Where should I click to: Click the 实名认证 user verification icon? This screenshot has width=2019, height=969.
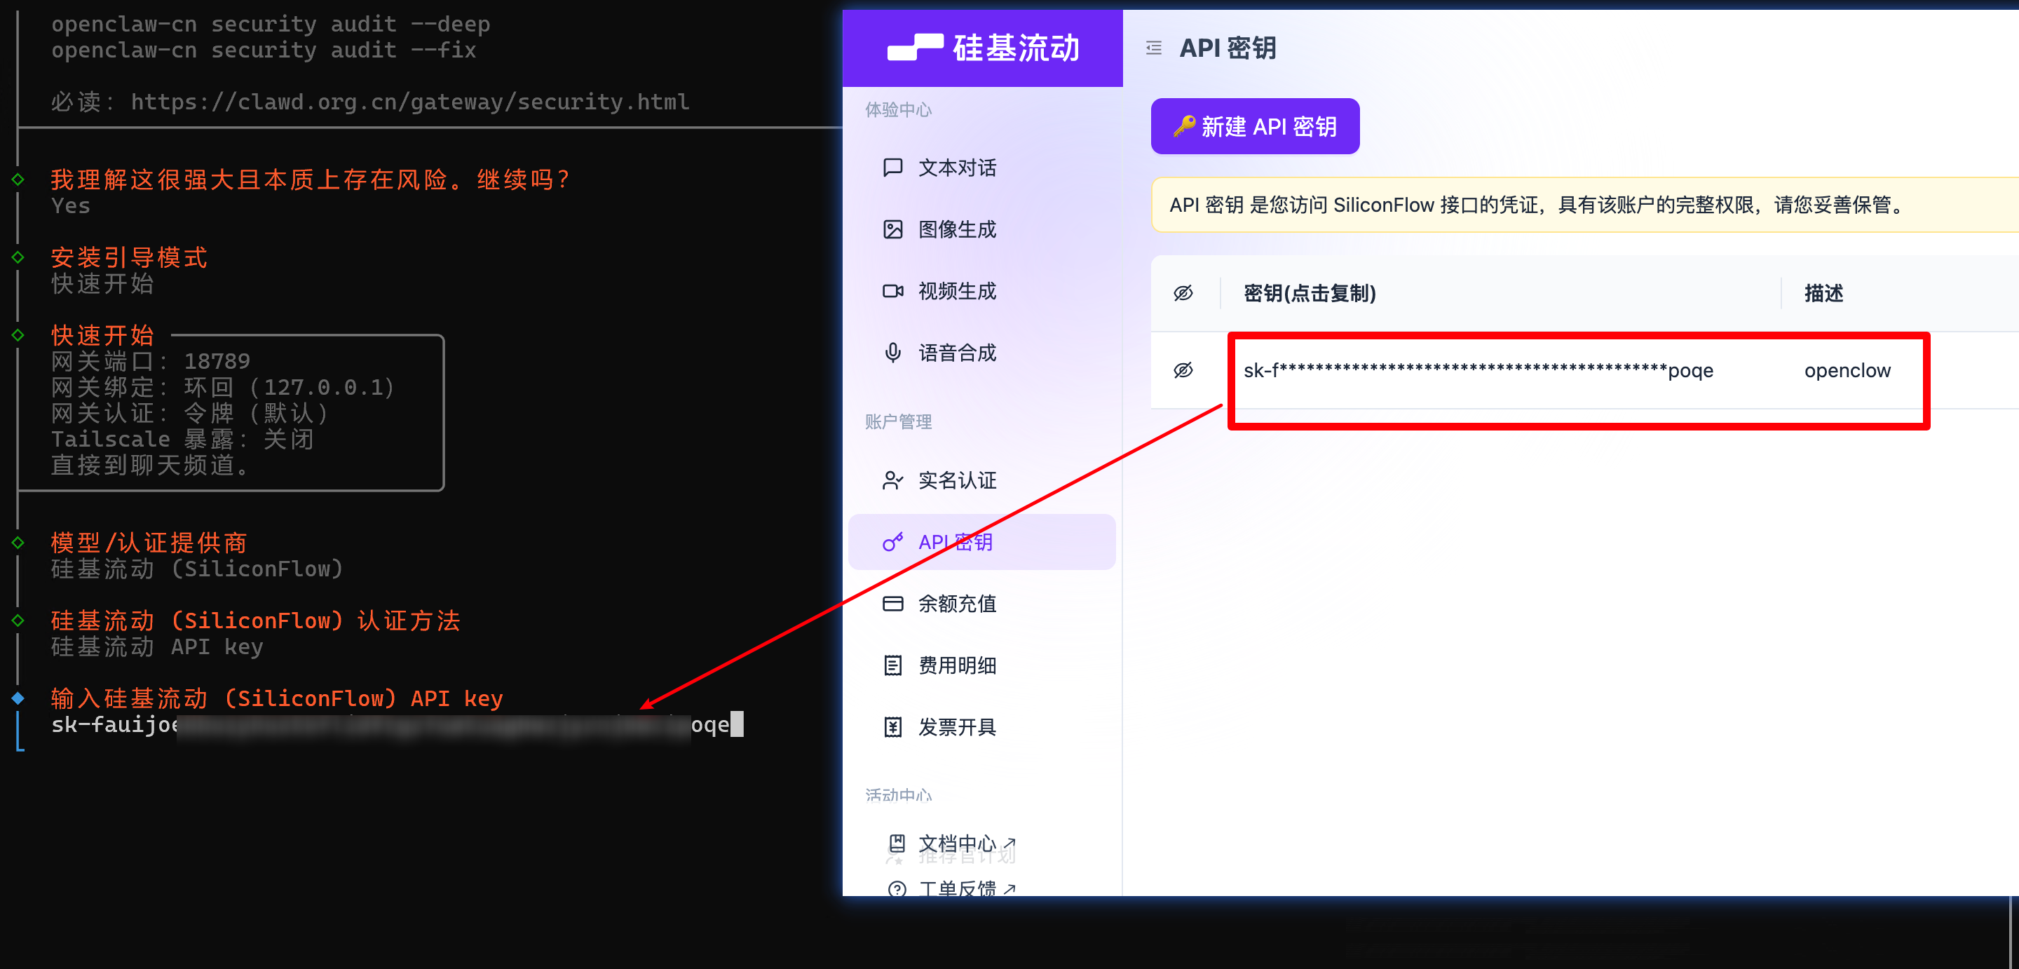click(x=892, y=480)
